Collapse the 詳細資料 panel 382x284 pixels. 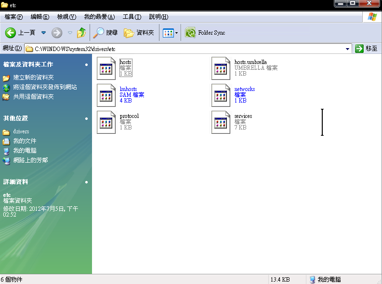(87, 182)
